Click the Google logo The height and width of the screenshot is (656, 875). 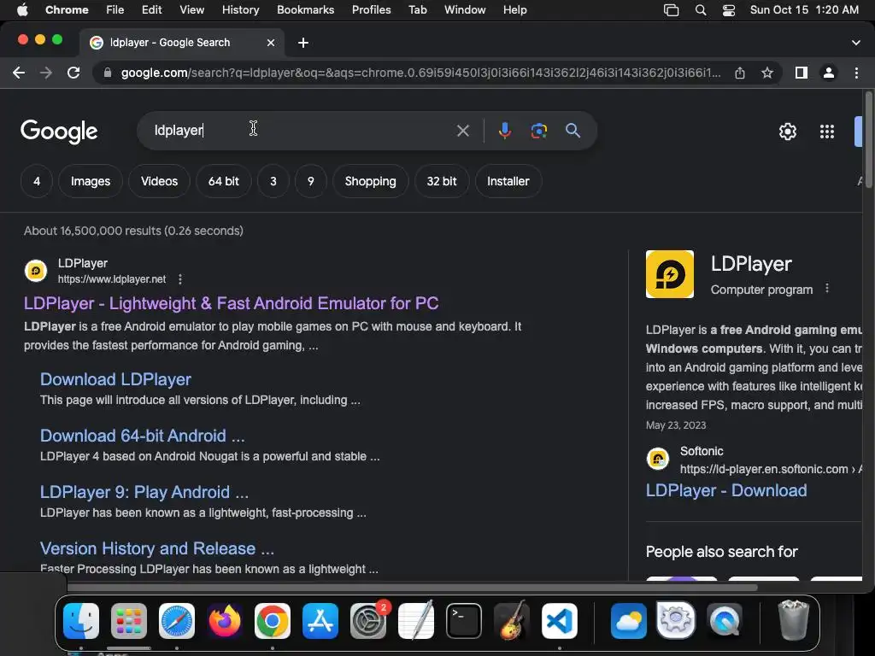coord(59,132)
